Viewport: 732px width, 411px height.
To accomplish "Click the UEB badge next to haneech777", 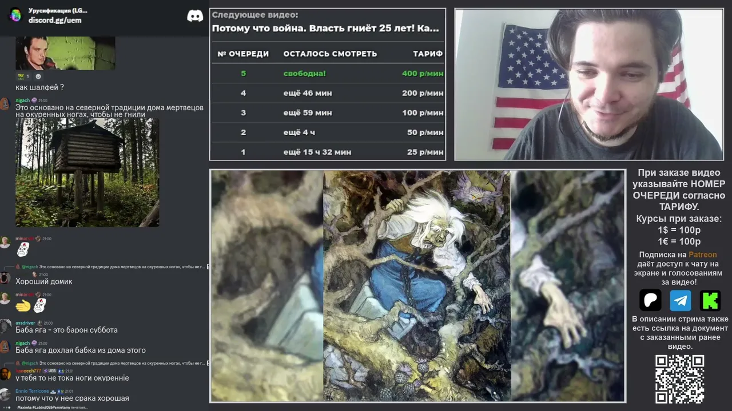I will (x=50, y=371).
